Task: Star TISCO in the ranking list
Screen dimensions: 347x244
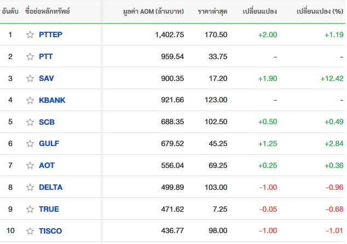Action: click(x=30, y=231)
